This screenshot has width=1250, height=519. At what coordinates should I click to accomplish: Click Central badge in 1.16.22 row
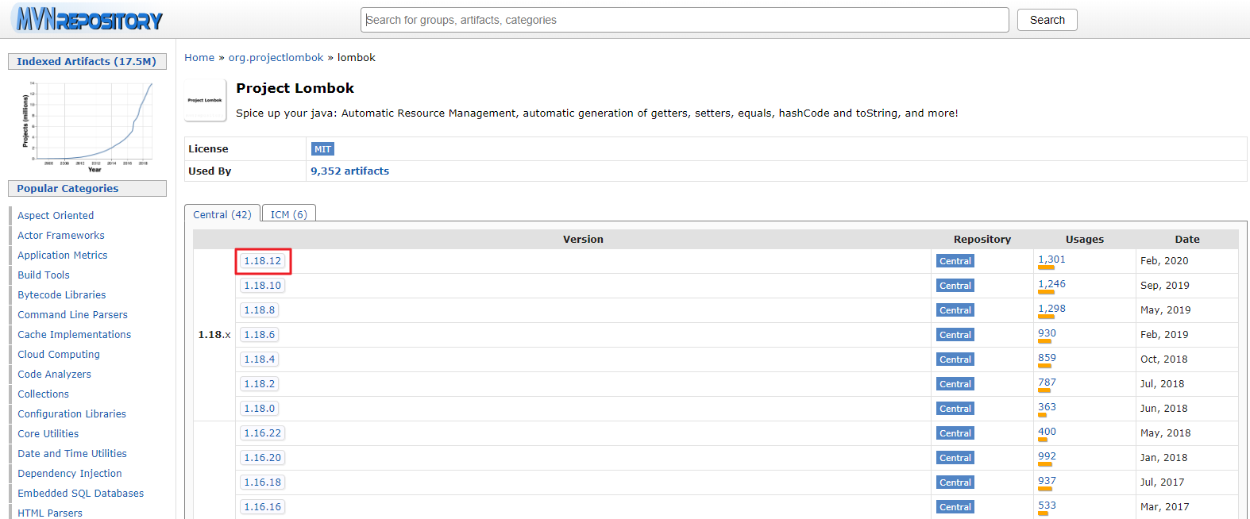click(955, 433)
